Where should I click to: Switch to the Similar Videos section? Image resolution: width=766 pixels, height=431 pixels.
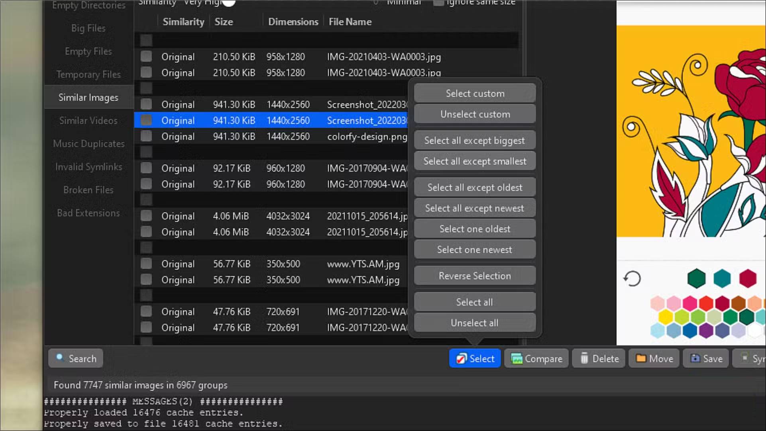pos(88,120)
